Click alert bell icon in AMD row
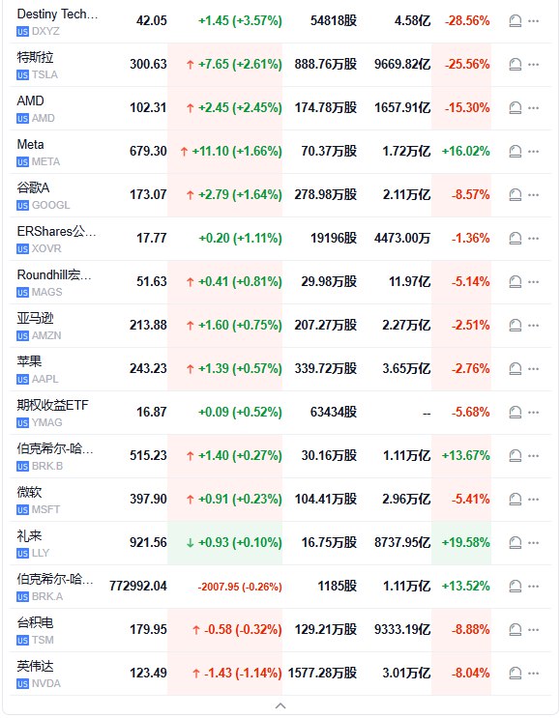The image size is (560, 718). (516, 108)
